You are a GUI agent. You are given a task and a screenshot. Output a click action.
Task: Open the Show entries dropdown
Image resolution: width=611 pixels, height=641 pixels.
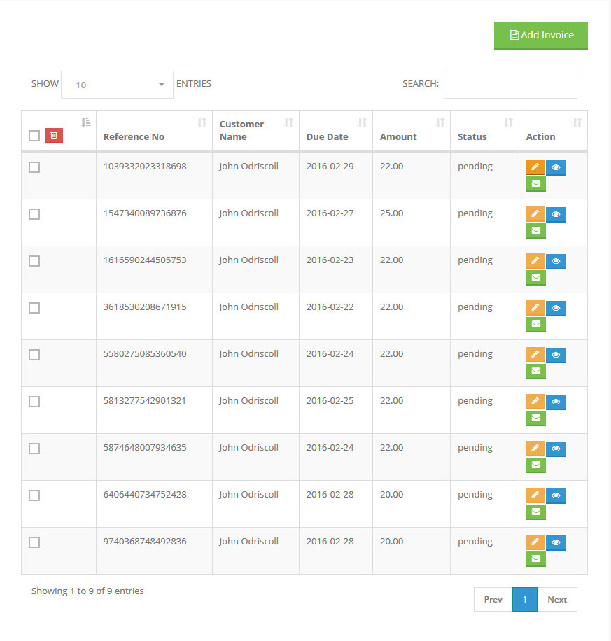117,85
